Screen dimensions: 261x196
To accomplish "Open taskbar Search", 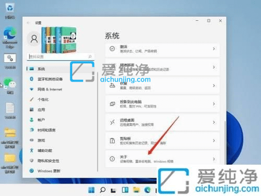I will click(x=103, y=190).
